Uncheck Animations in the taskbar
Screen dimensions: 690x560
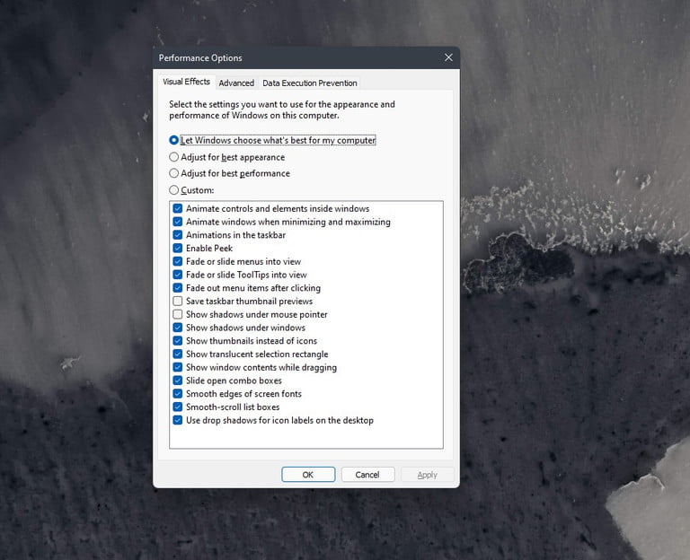tap(178, 235)
